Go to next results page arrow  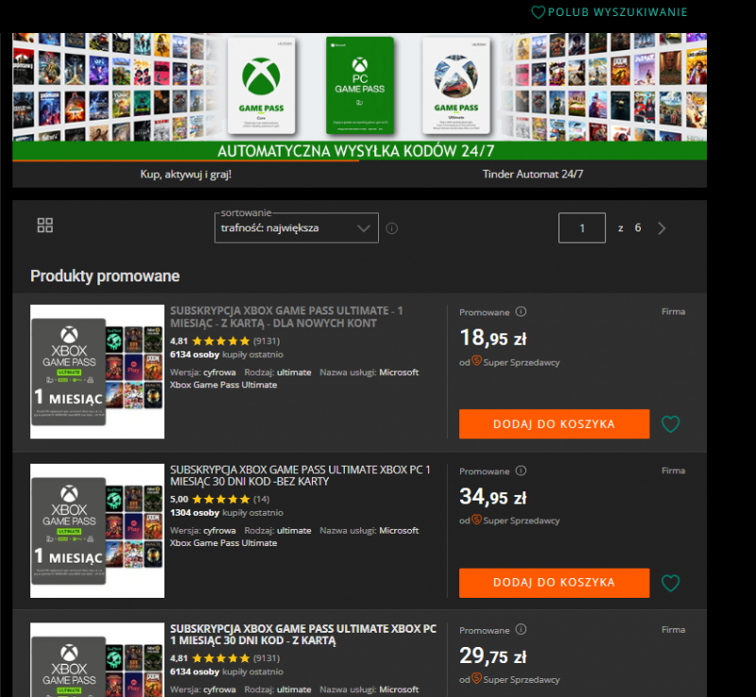pyautogui.click(x=661, y=229)
